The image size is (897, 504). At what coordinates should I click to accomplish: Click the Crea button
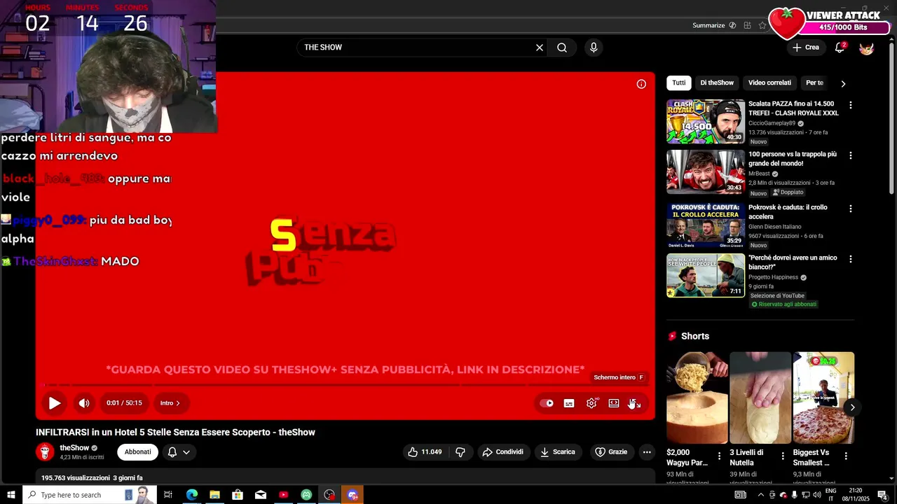805,48
